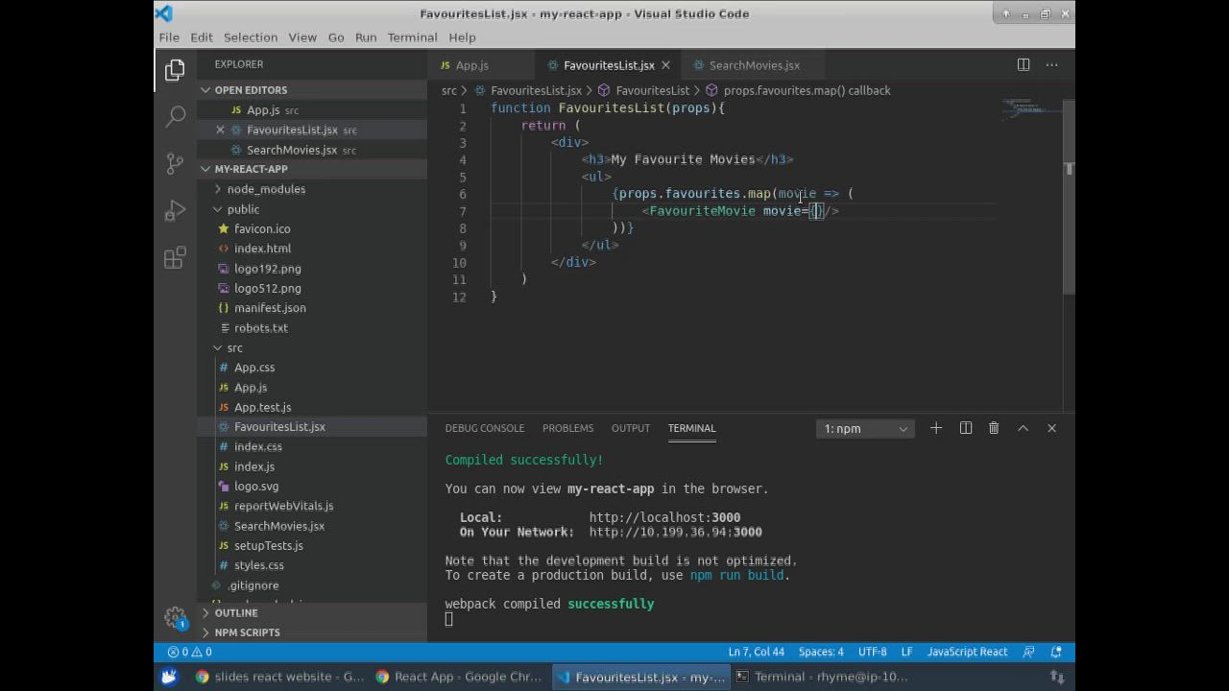Kill terminal with the trash icon

pyautogui.click(x=994, y=428)
